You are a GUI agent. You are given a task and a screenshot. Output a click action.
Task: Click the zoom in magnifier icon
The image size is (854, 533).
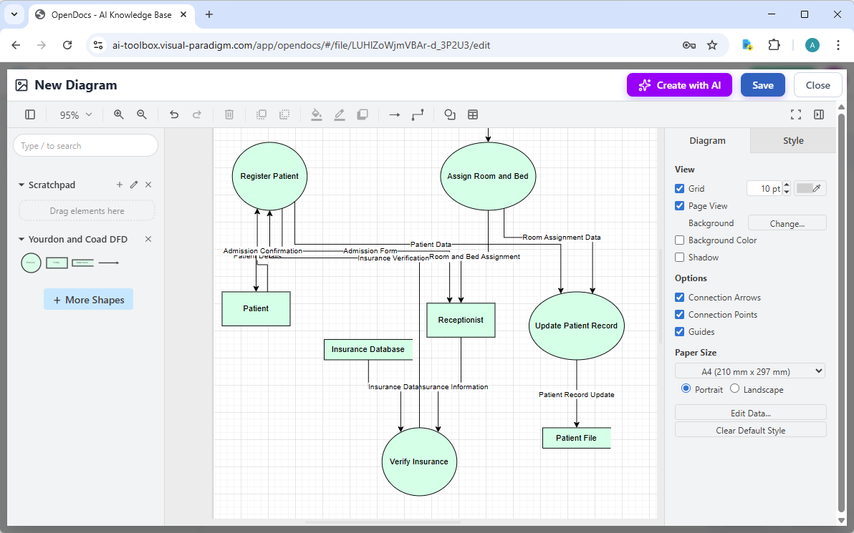pyautogui.click(x=118, y=114)
